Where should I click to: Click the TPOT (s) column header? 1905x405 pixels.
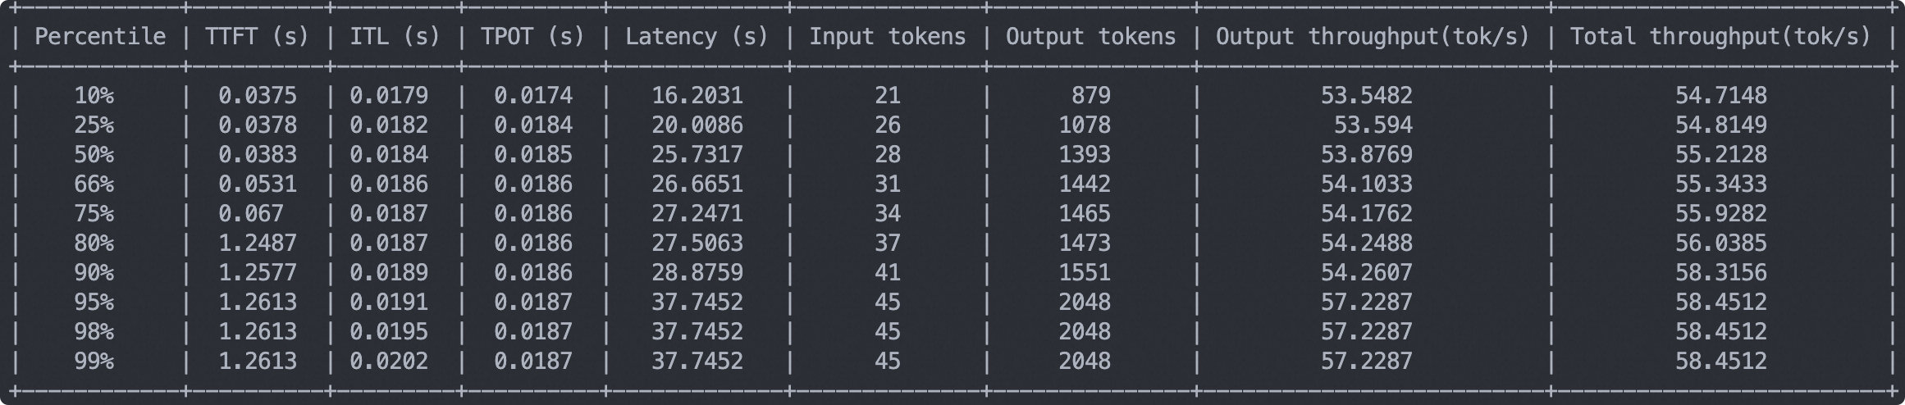tap(532, 37)
